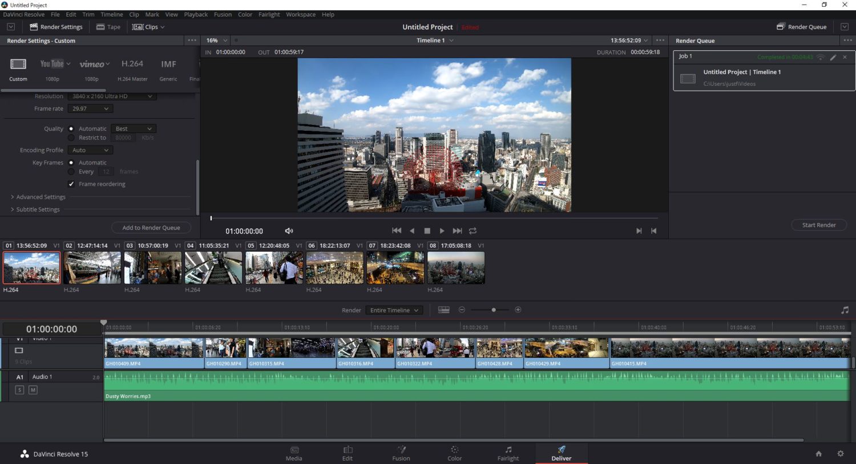
Task: Enable the Frame reordering checkbox
Action: (x=71, y=184)
